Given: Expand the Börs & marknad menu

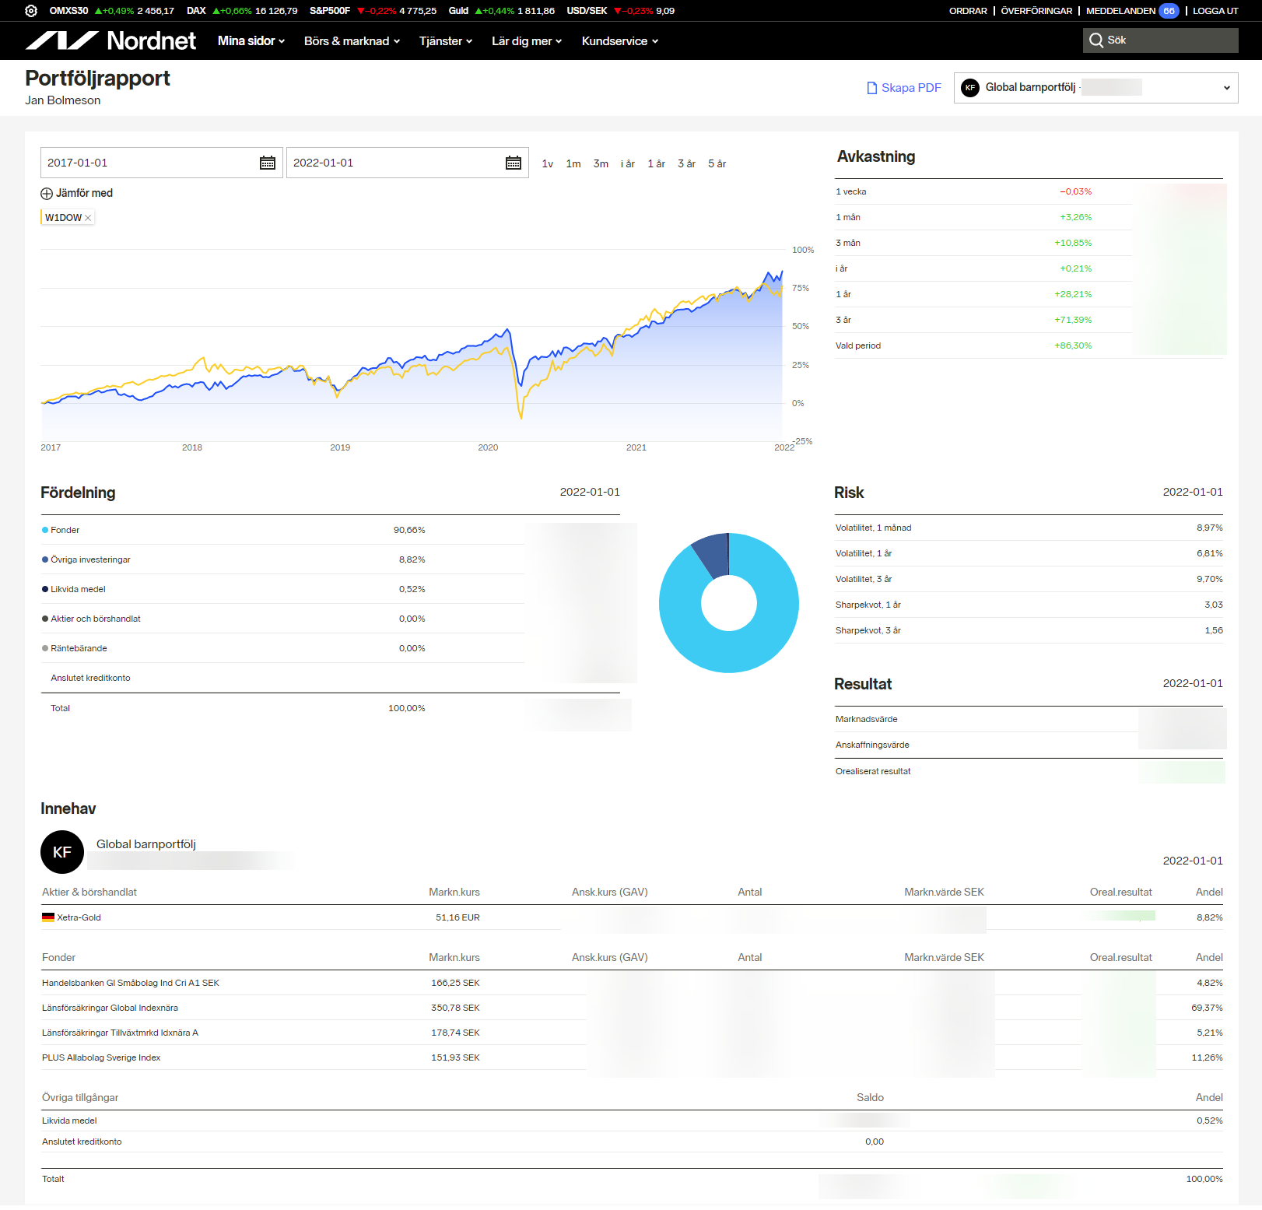Looking at the screenshot, I should [x=352, y=41].
